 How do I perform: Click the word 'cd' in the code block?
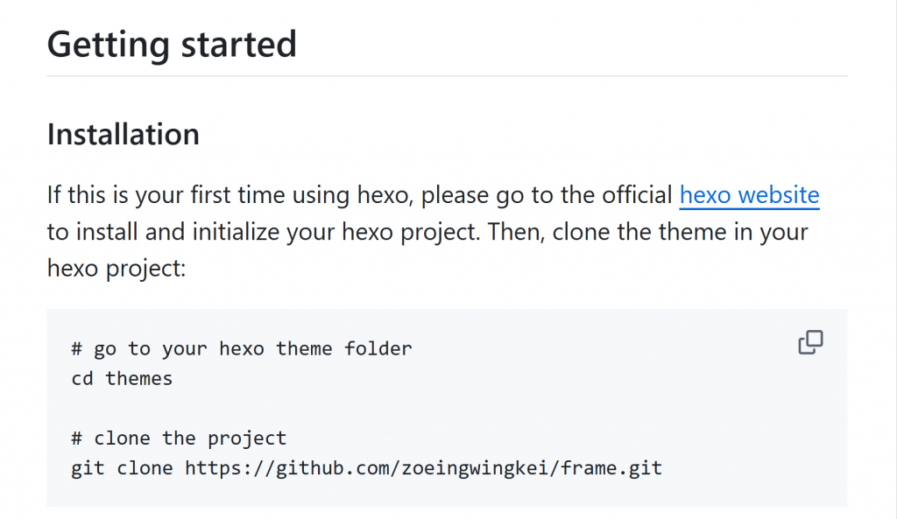[82, 379]
